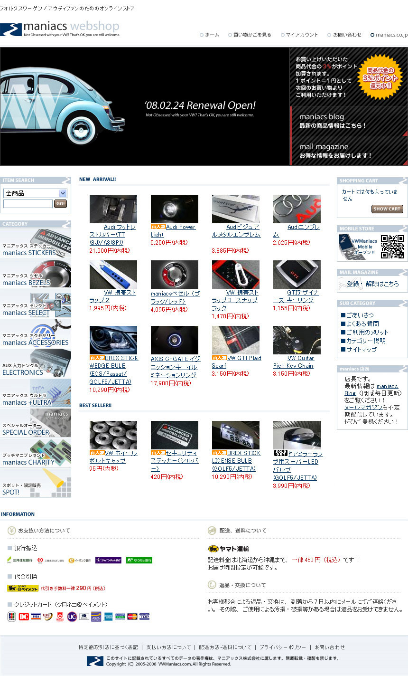The width and height of the screenshot is (408, 676).
Task: Click the 登録・解除はこちら mail magazine link
Action: [x=373, y=284]
